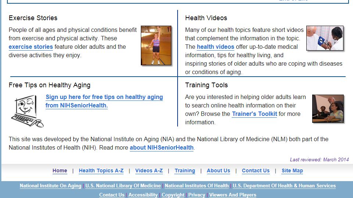Open Viewers And Players page
Screen dimensions: 353x198
click(233, 195)
